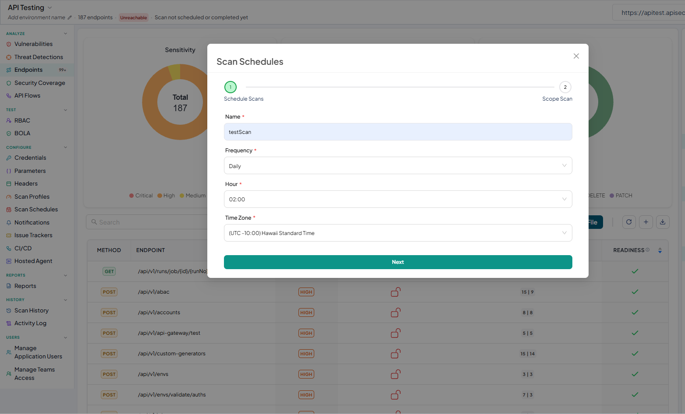
Task: Collapse the ANALYZE sidebar section
Action: pyautogui.click(x=65, y=34)
